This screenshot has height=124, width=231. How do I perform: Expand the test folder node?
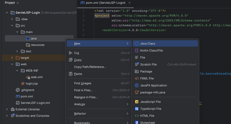point(17,51)
